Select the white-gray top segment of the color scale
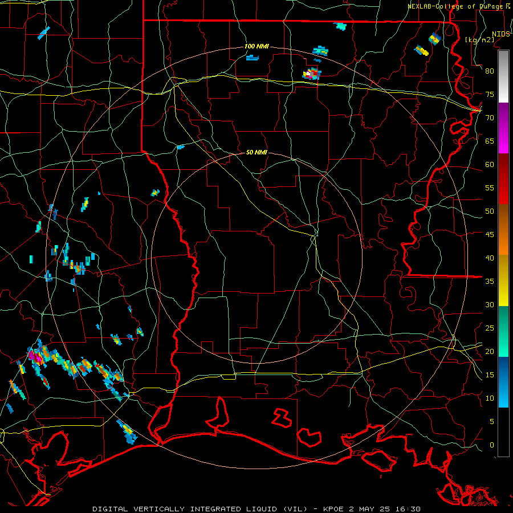Image resolution: width=513 pixels, height=513 pixels. [x=503, y=76]
